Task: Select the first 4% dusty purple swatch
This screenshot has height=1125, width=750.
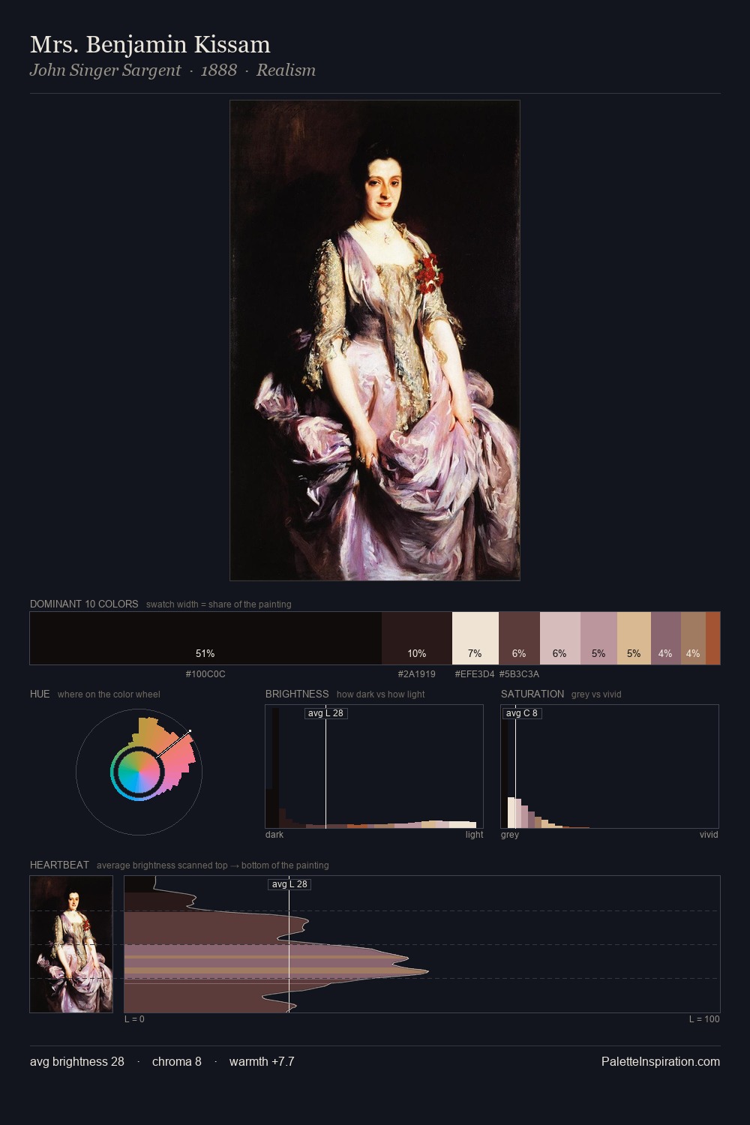Action: pyautogui.click(x=665, y=638)
